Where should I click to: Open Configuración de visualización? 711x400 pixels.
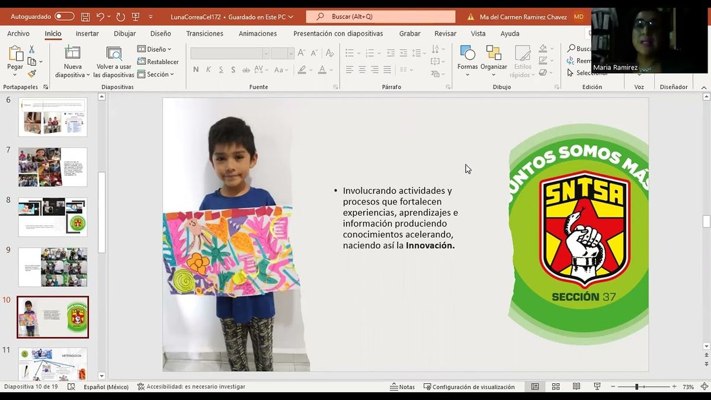point(469,387)
